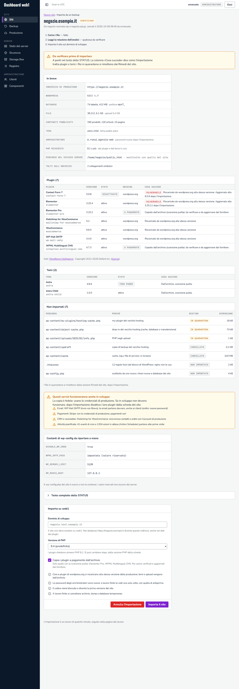Click the Registro list icon
Screen dimensions: 239x689
pos(6,66)
